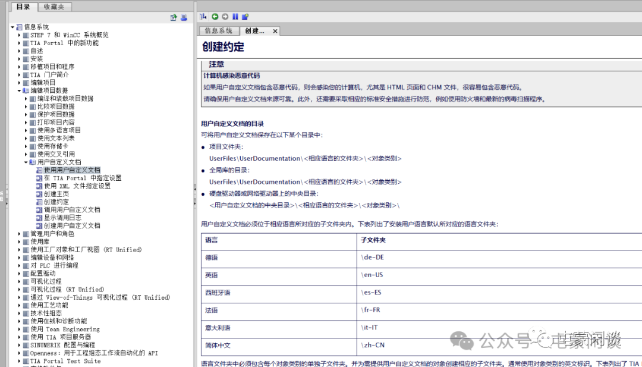Collapse the 编辑项目数据 node arrow
Image resolution: width=642 pixels, height=367 pixels.
(x=19, y=90)
